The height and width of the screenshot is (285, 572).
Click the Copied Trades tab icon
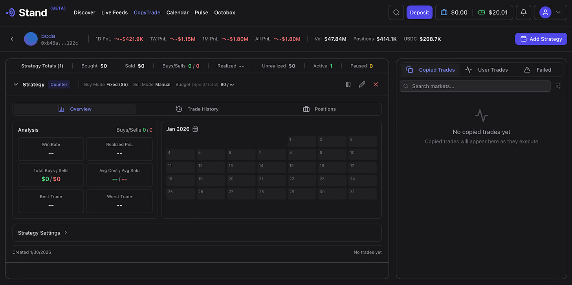(x=409, y=70)
